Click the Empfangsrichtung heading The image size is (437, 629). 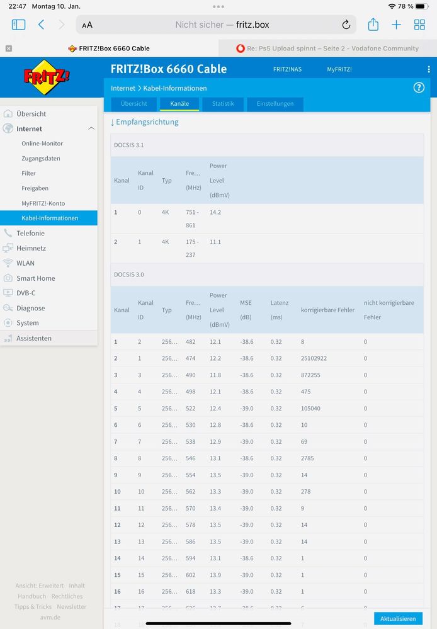click(144, 122)
